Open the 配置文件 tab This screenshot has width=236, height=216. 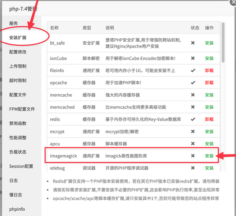pyautogui.click(x=18, y=95)
